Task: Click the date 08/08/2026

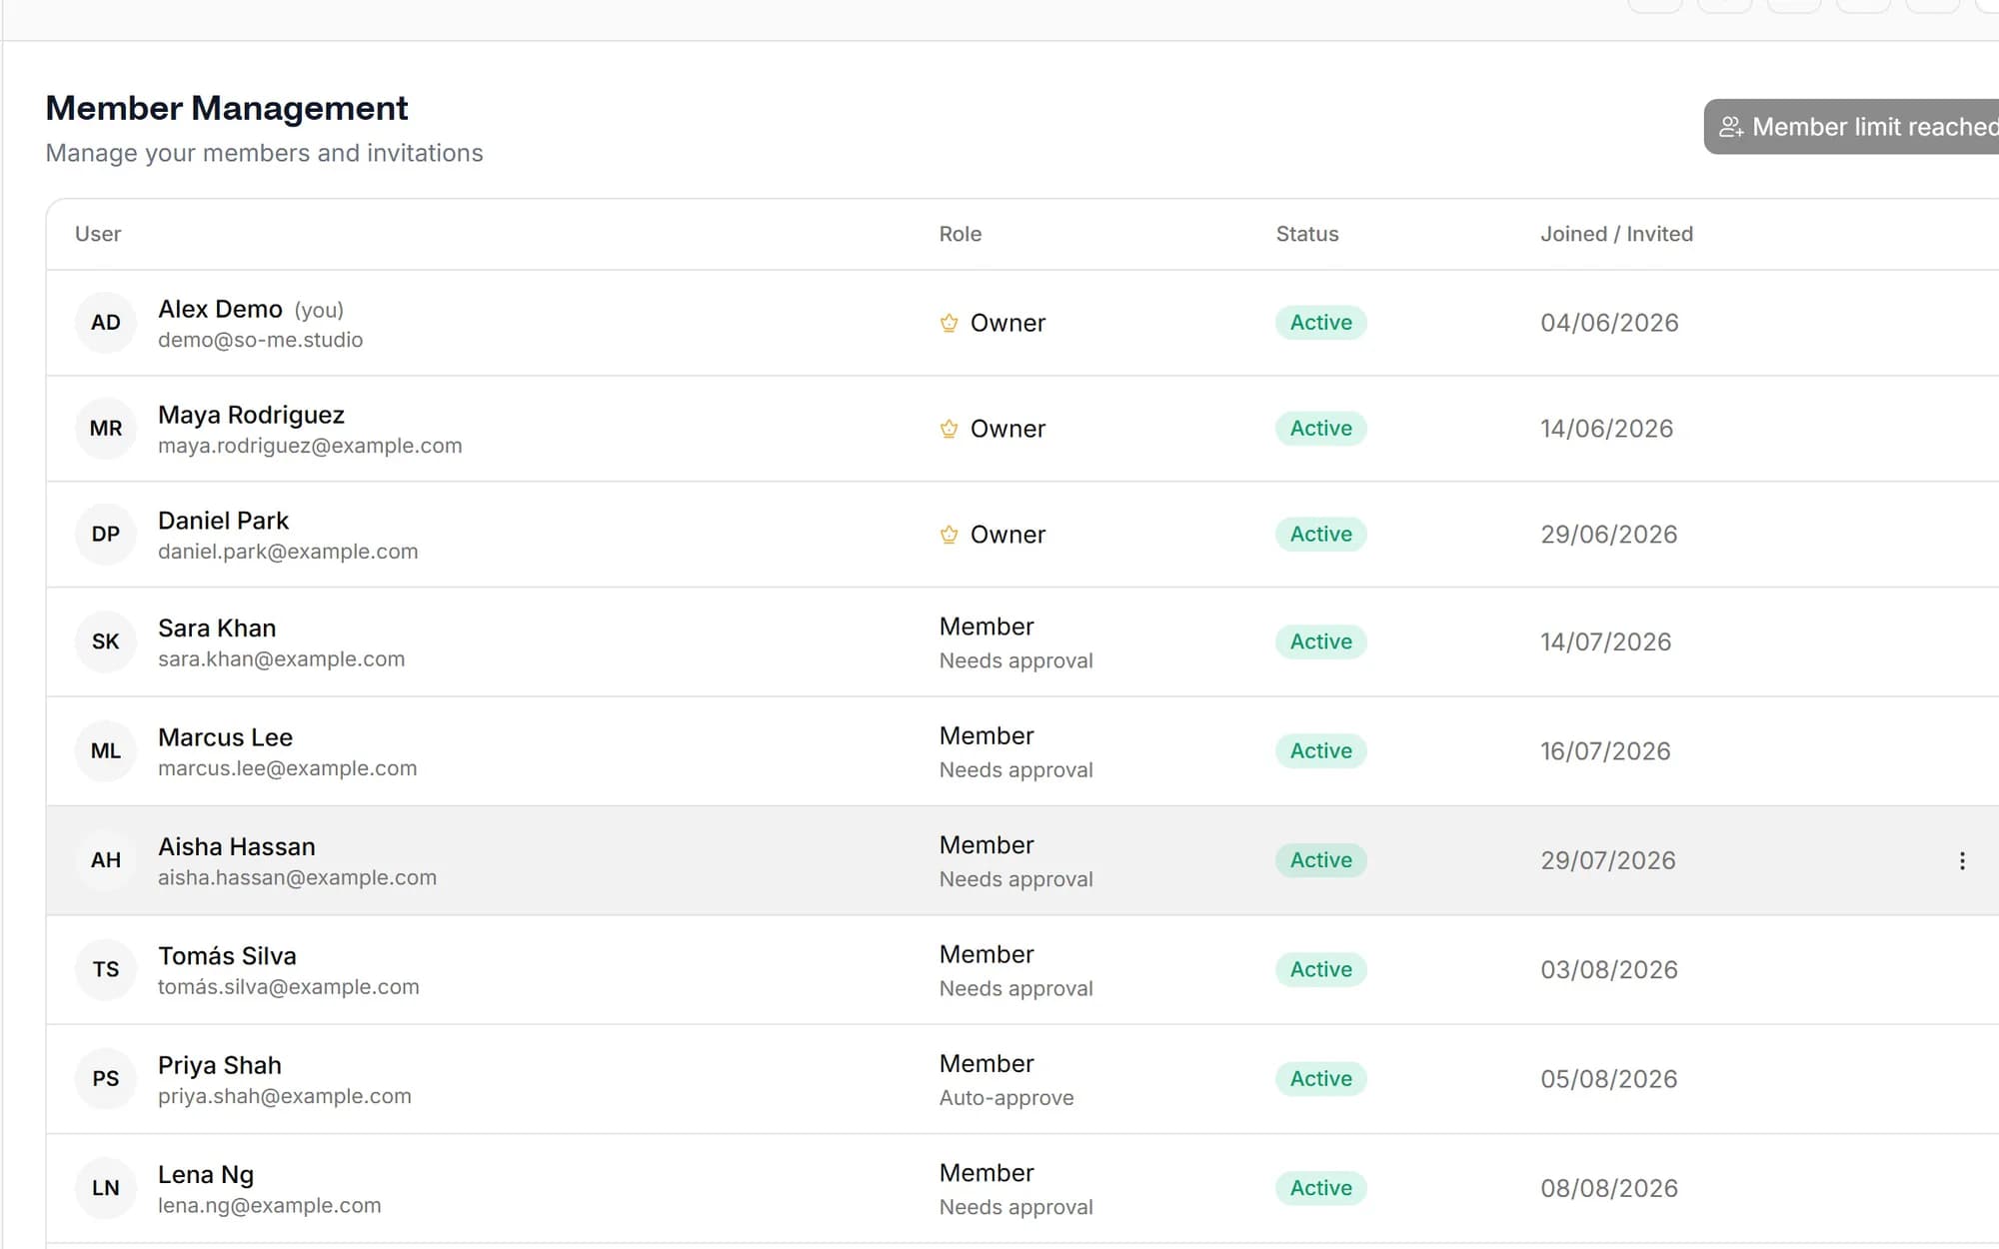Action: [1609, 1188]
